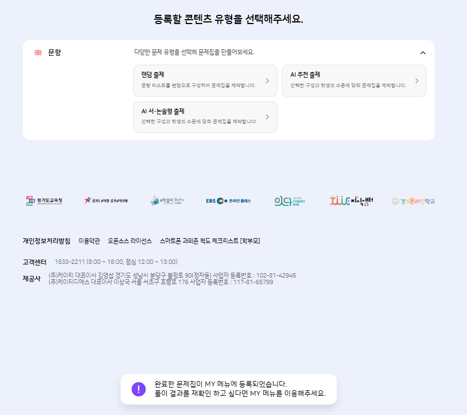This screenshot has height=415, width=467.
Task: Click arrow on 랜덤 출제 card
Action: [267, 81]
